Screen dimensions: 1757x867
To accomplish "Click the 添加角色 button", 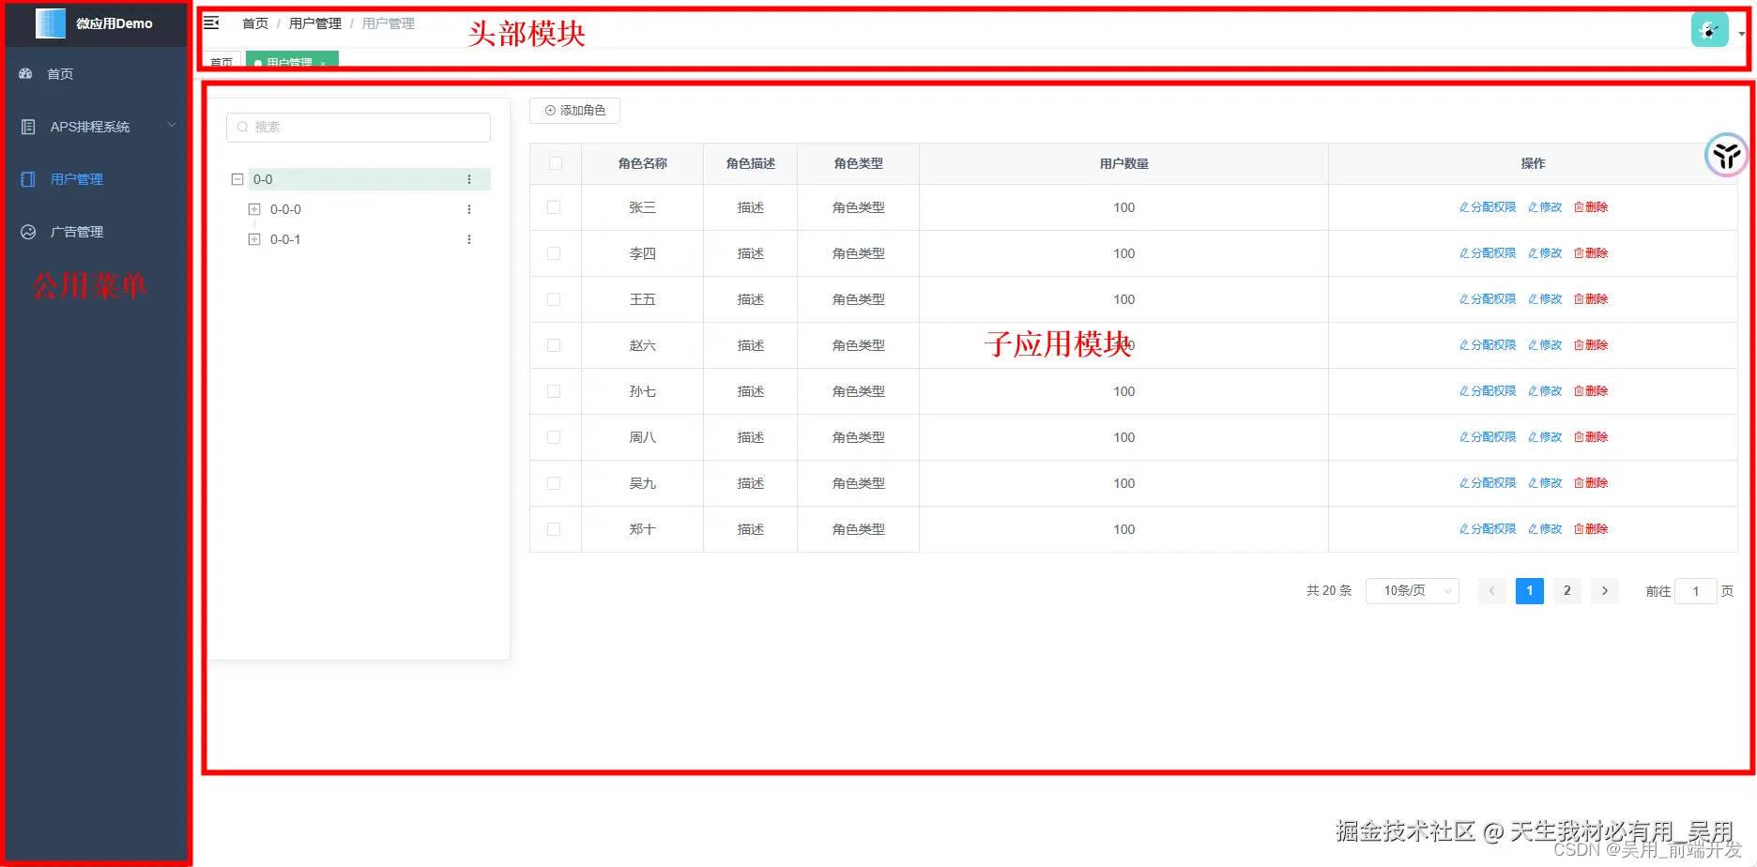I will pos(573,110).
